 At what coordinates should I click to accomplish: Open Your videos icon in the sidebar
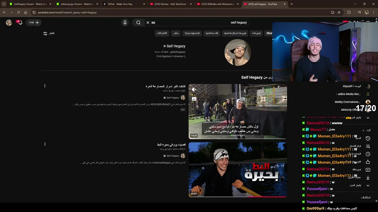pos(368,170)
